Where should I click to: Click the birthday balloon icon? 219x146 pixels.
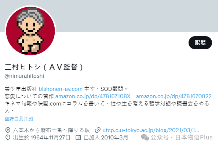(x=8, y=138)
